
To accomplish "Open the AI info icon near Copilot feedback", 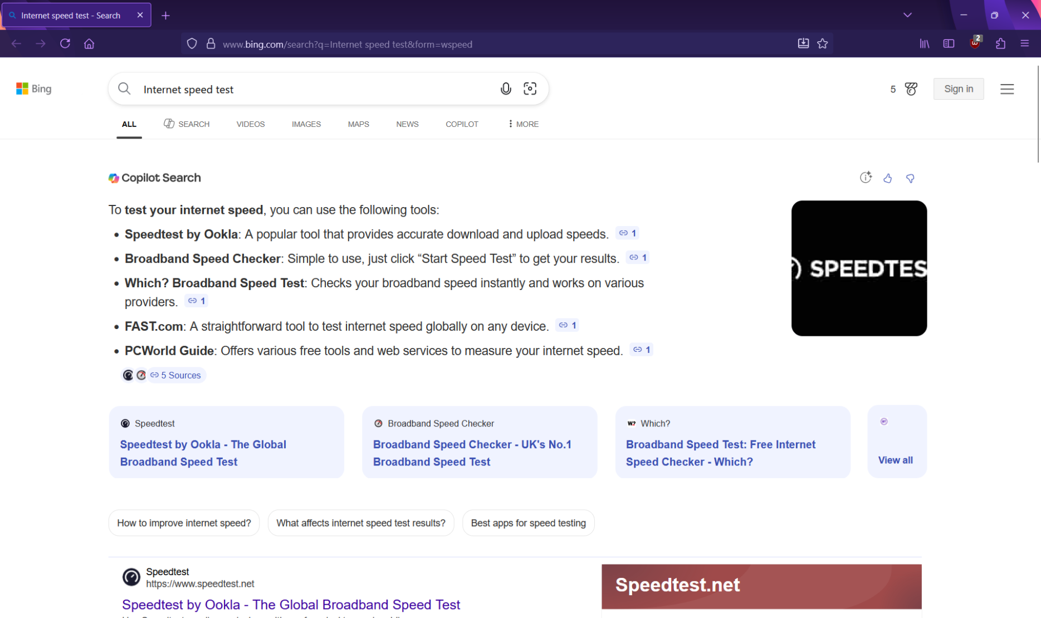I will pos(866,178).
